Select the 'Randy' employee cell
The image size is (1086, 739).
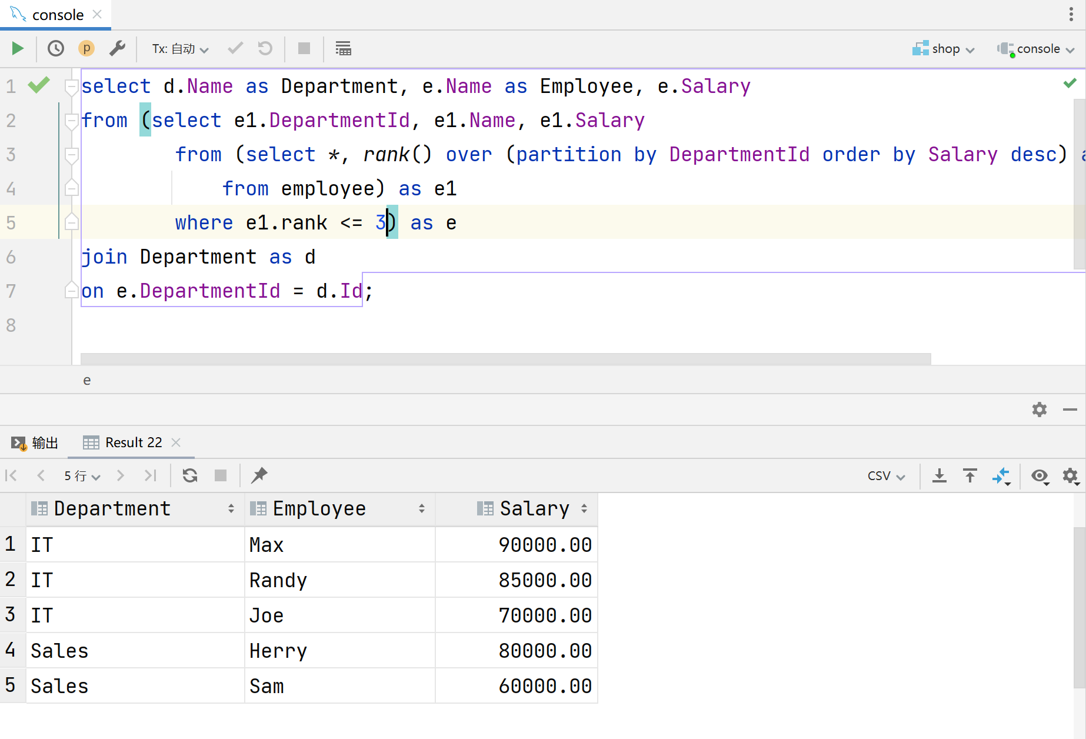tap(339, 580)
